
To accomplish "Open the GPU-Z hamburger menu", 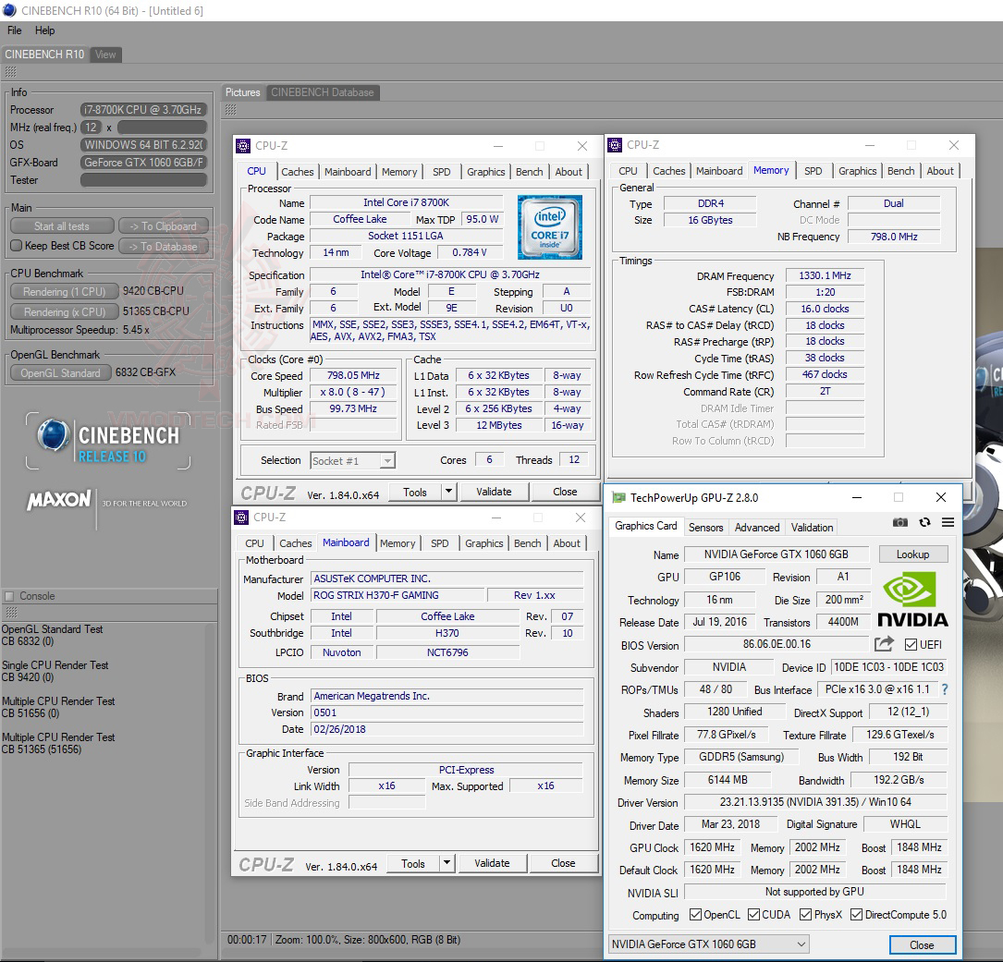I will click(x=948, y=522).
